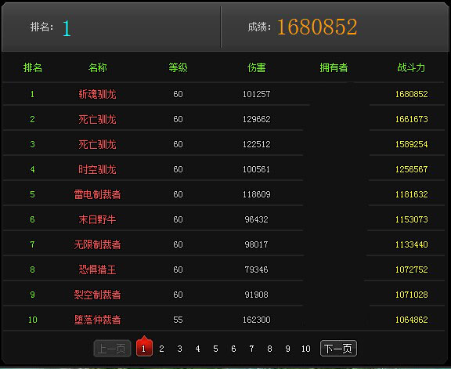
Task: Open 时空驯龙 entry at rank 4
Action: (x=97, y=169)
